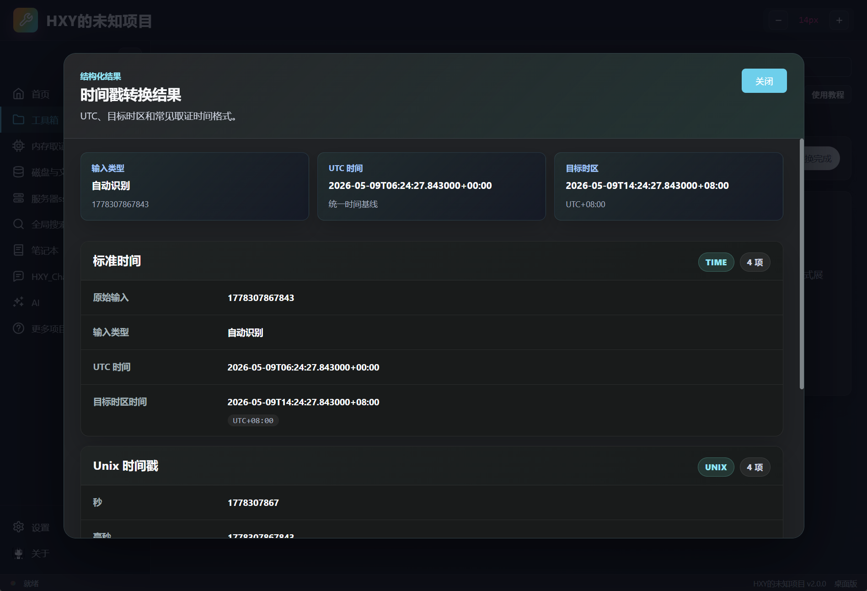The width and height of the screenshot is (867, 591).
Task: Select the 输入类型 summary card
Action: [195, 186]
